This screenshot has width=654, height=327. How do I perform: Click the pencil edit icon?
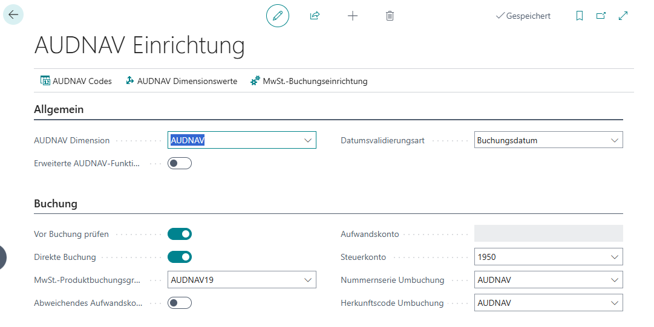(x=278, y=16)
